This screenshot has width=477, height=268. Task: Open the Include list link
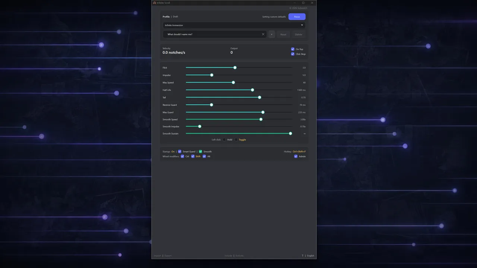click(228, 256)
